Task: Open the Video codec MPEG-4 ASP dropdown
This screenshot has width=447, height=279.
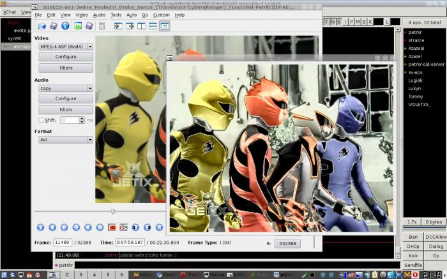Action: point(66,47)
